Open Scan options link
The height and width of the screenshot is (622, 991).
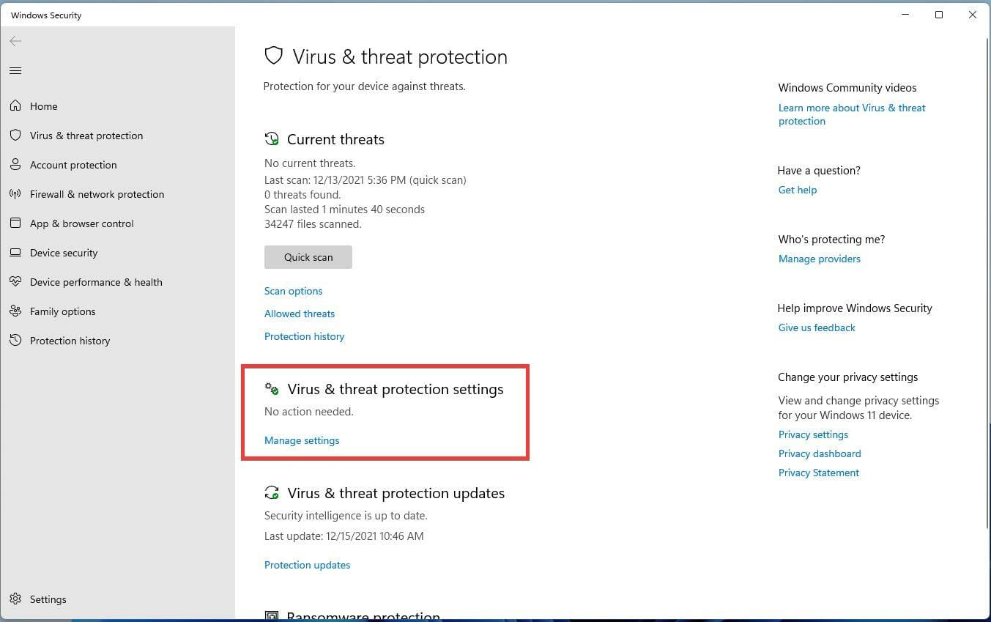click(x=293, y=291)
